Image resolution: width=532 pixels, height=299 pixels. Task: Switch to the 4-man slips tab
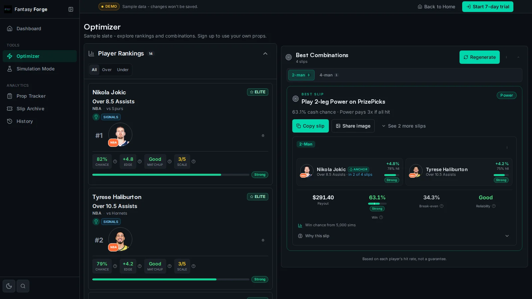329,75
